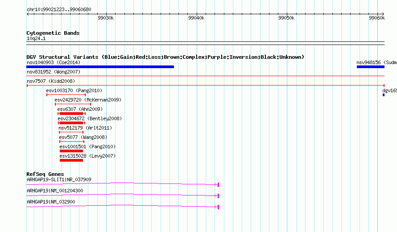397x232 pixels.
Task: Click the 99050k ruler tick label
Action: click(286, 18)
